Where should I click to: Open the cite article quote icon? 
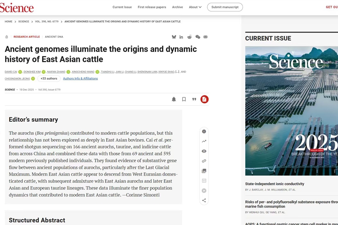[x=194, y=99]
